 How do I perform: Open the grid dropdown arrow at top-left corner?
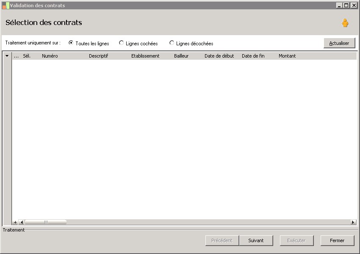point(7,56)
